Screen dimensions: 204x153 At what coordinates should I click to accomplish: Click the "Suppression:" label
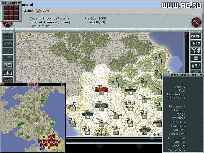pyautogui.click(x=176, y=94)
